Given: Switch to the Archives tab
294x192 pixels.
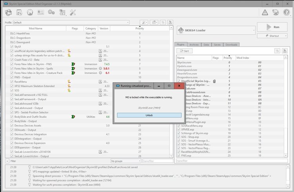Looking at the screenshot, I should tap(194, 45).
